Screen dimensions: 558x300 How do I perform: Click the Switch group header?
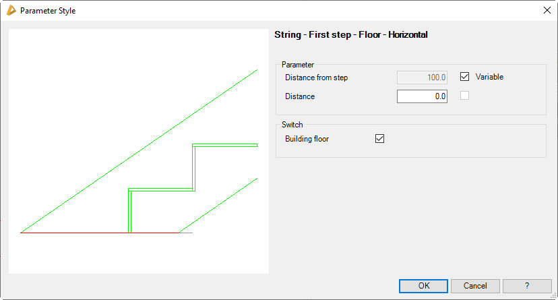(292, 125)
